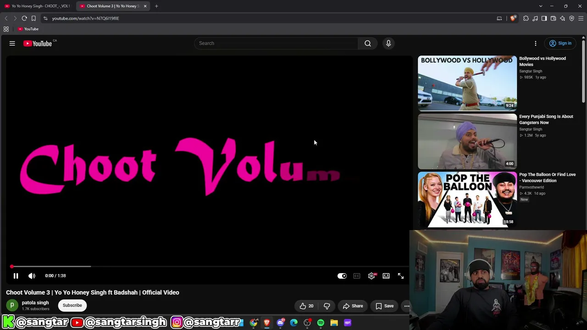Open the YouTube guide hamburger menu
Screen dimensions: 587x330
(x=12, y=44)
